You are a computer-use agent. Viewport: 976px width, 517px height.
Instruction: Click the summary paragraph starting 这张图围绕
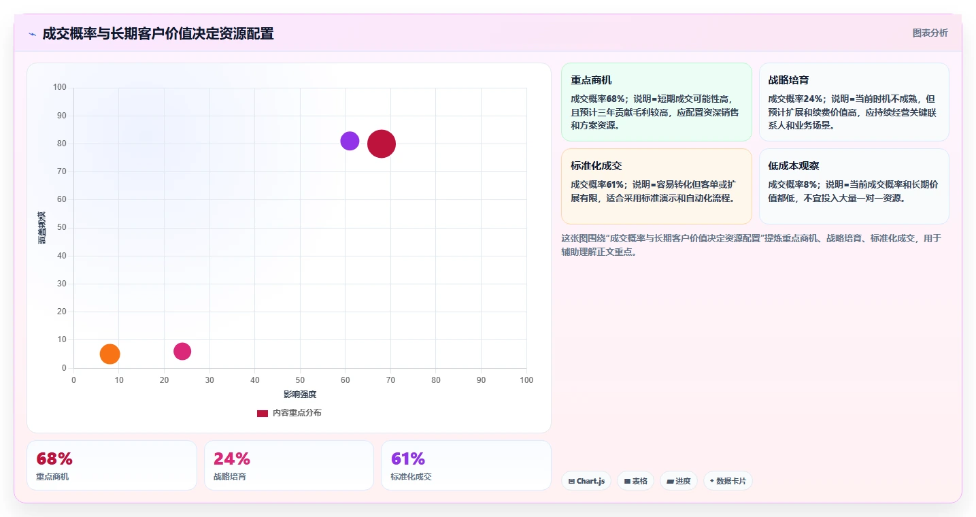(751, 245)
